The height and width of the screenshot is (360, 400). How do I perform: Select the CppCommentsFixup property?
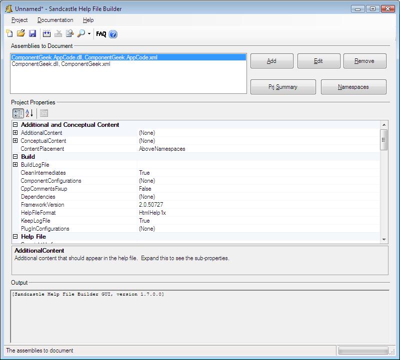pos(44,189)
